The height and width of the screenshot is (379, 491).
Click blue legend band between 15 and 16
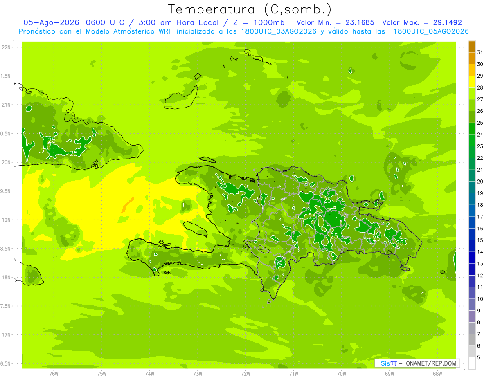point(472,234)
